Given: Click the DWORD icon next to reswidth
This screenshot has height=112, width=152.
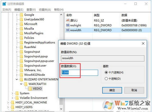Looking at the screenshot, I should point(67,30).
